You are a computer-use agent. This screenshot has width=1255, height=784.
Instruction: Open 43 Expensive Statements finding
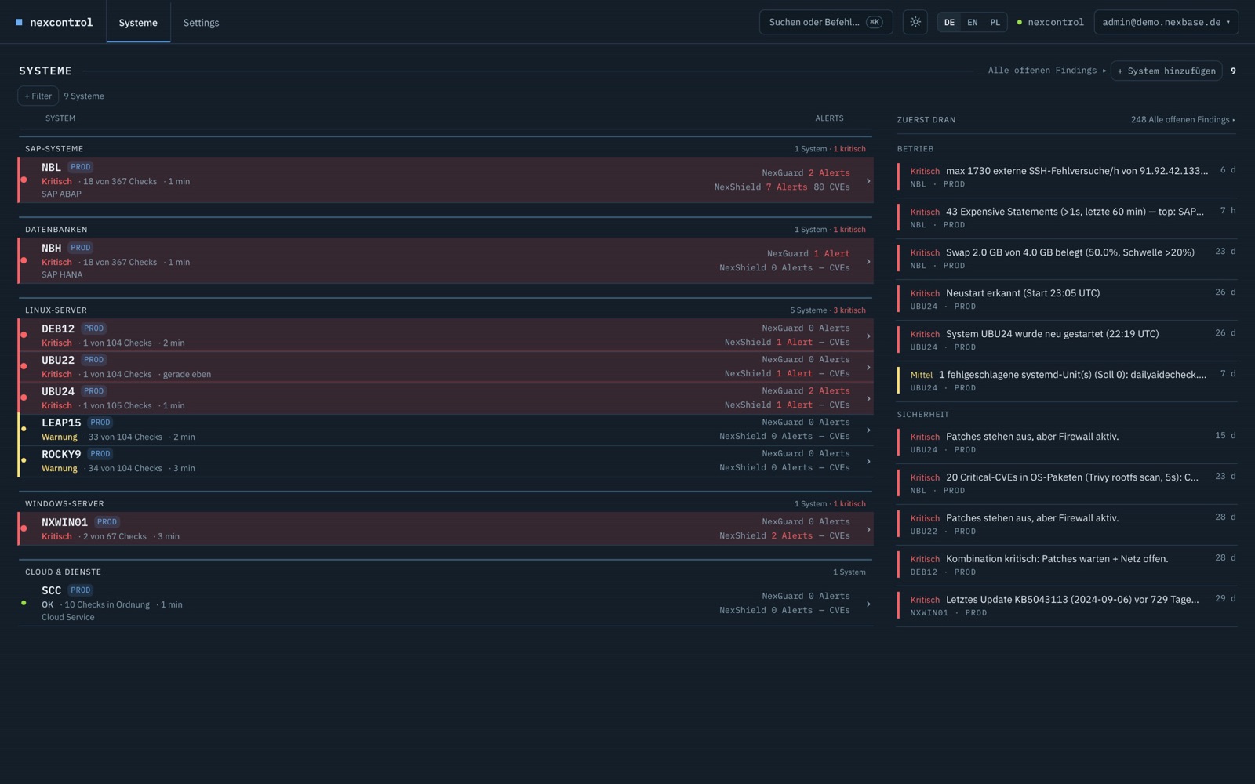pos(1067,217)
